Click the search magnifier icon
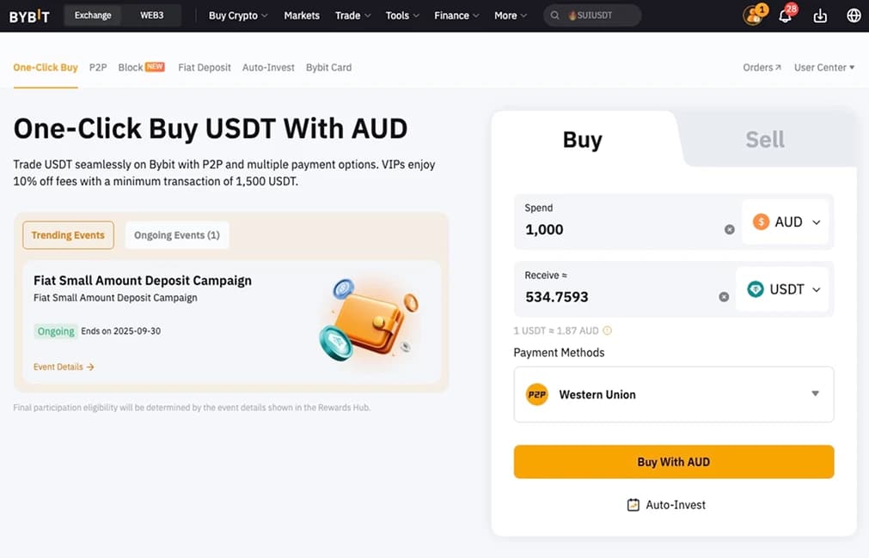 554,15
